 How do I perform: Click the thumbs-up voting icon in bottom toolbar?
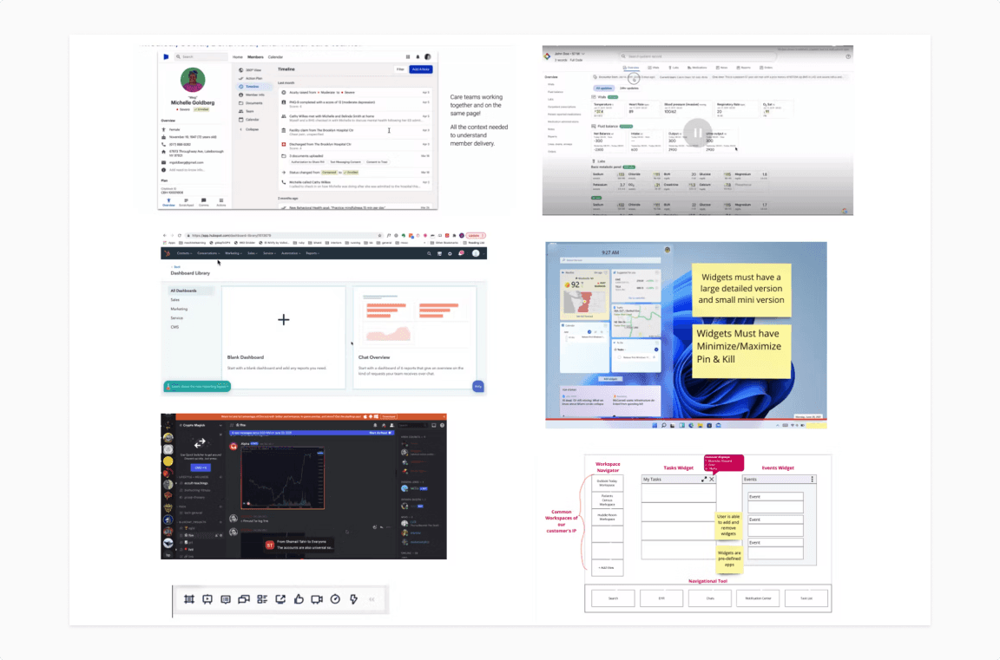point(299,599)
